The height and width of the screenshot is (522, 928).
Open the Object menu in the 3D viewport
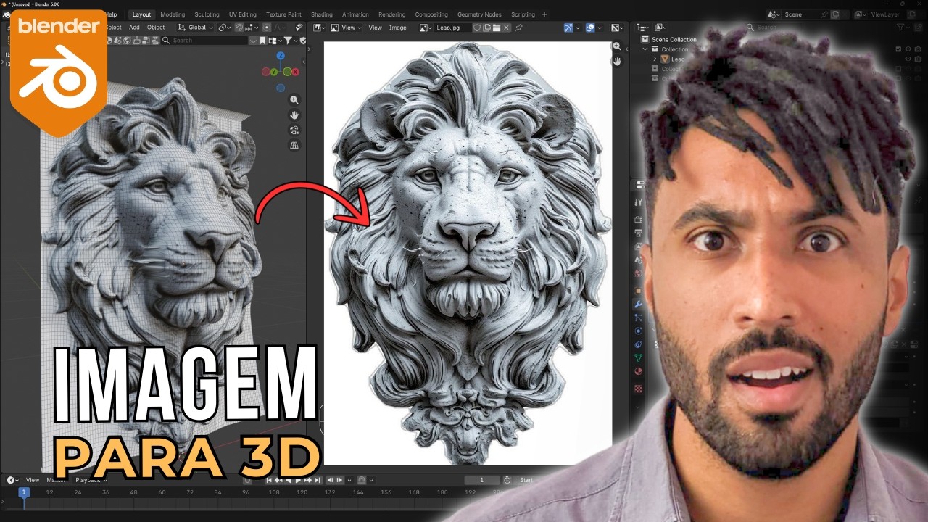pos(156,28)
